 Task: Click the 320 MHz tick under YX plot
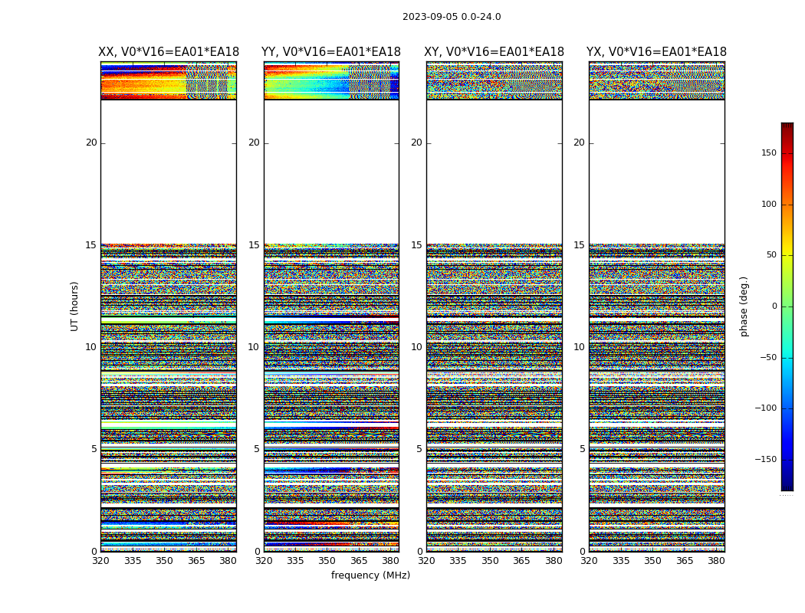tap(589, 561)
